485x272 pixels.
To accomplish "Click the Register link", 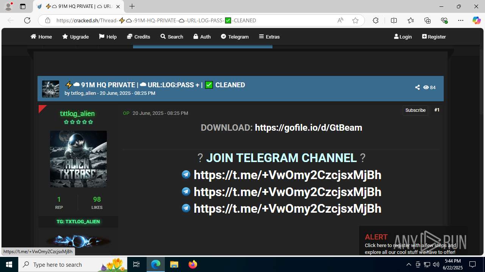I will (x=434, y=37).
